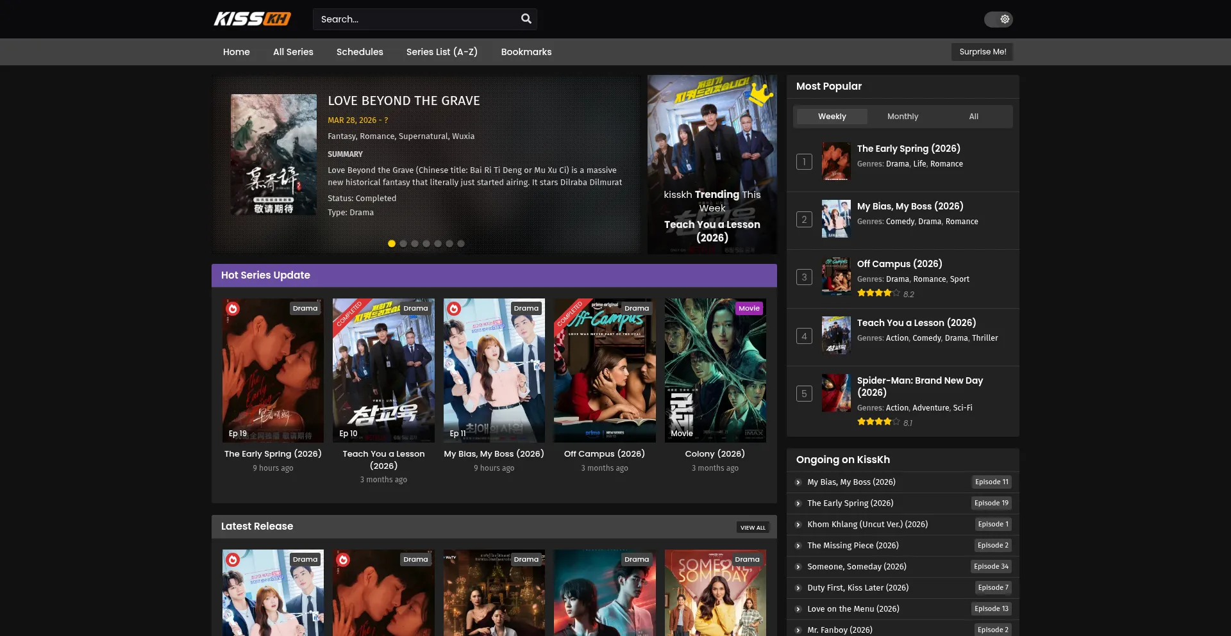Click the rank 1 number badge
The image size is (1231, 636).
804,161
